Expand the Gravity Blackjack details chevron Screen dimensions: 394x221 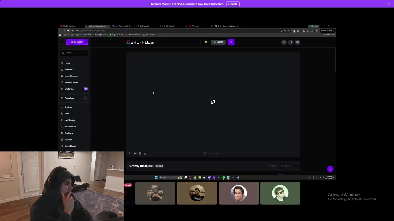[x=295, y=166]
